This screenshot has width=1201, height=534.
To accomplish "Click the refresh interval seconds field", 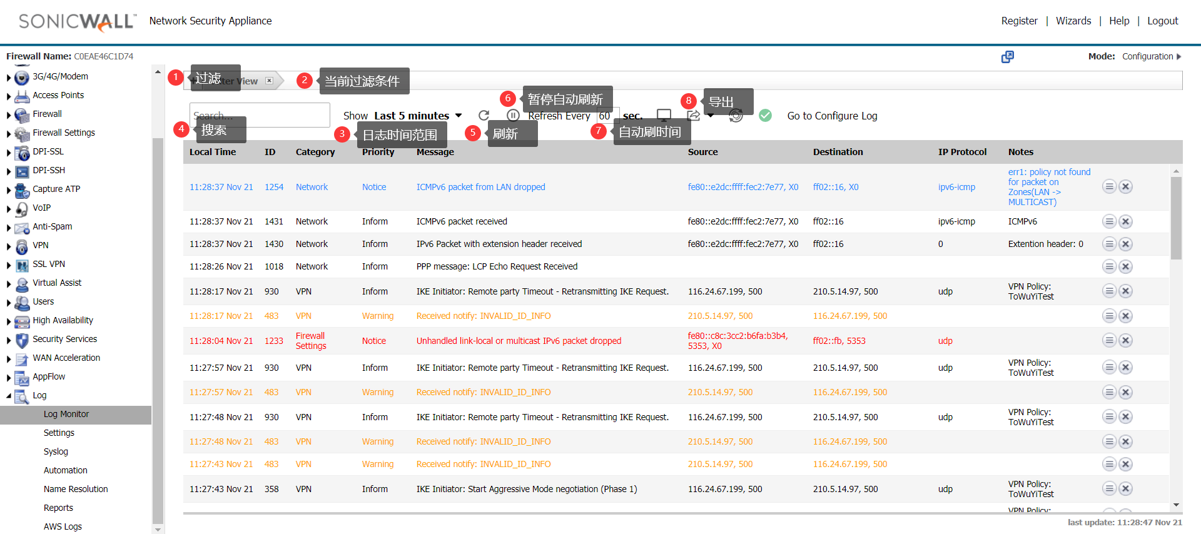I will tap(607, 116).
